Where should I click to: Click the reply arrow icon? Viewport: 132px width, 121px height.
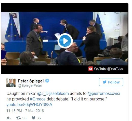click(9, 118)
